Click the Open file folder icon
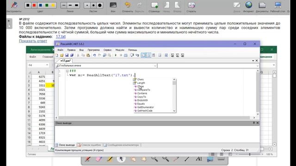Screen dimensions: 296x166 (x=62, y=55)
